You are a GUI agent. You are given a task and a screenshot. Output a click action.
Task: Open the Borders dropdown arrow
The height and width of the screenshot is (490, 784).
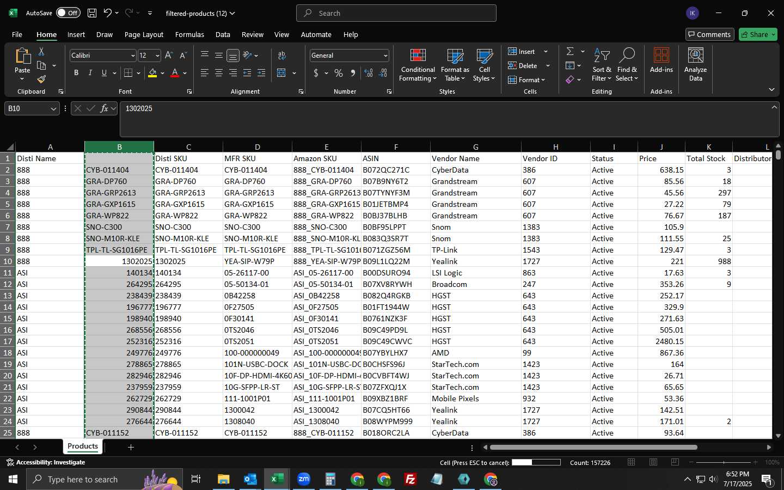[138, 73]
